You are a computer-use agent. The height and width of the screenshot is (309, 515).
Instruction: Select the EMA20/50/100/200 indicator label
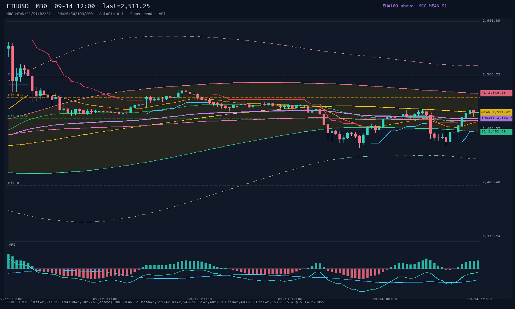pyautogui.click(x=75, y=14)
